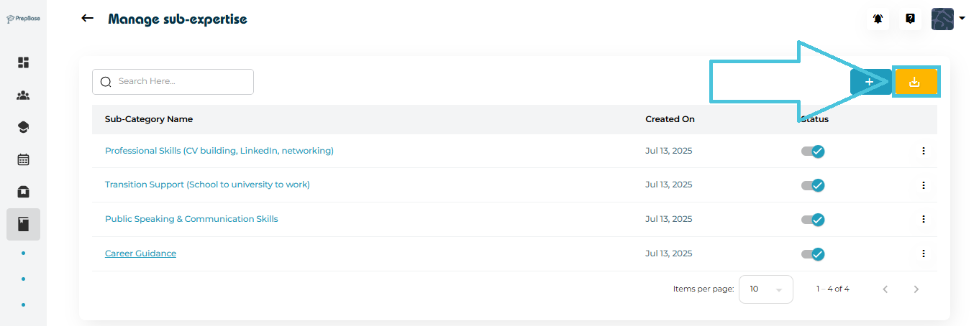The width and height of the screenshot is (979, 326).
Task: Click the yellow download export button
Action: pos(915,82)
